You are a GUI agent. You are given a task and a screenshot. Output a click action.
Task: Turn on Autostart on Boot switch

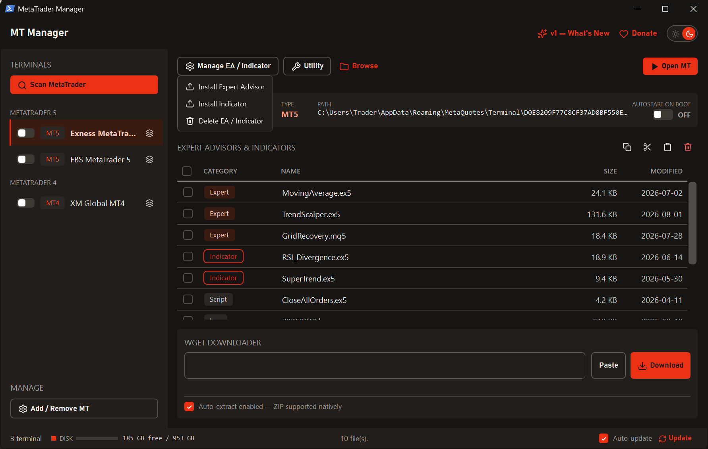pyautogui.click(x=662, y=115)
